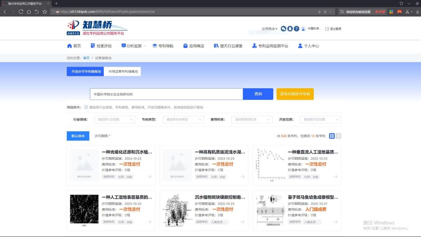Click the browser reload button

click(21, 12)
